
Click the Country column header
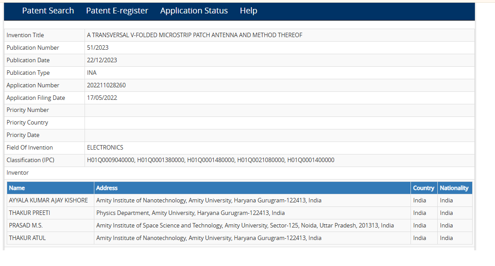[424, 188]
